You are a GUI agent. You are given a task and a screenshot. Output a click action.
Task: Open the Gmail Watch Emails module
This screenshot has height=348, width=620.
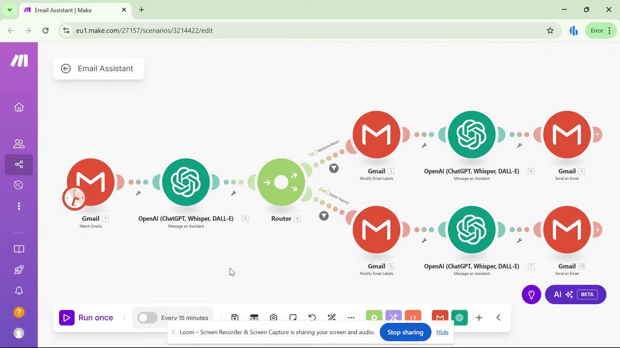91,182
